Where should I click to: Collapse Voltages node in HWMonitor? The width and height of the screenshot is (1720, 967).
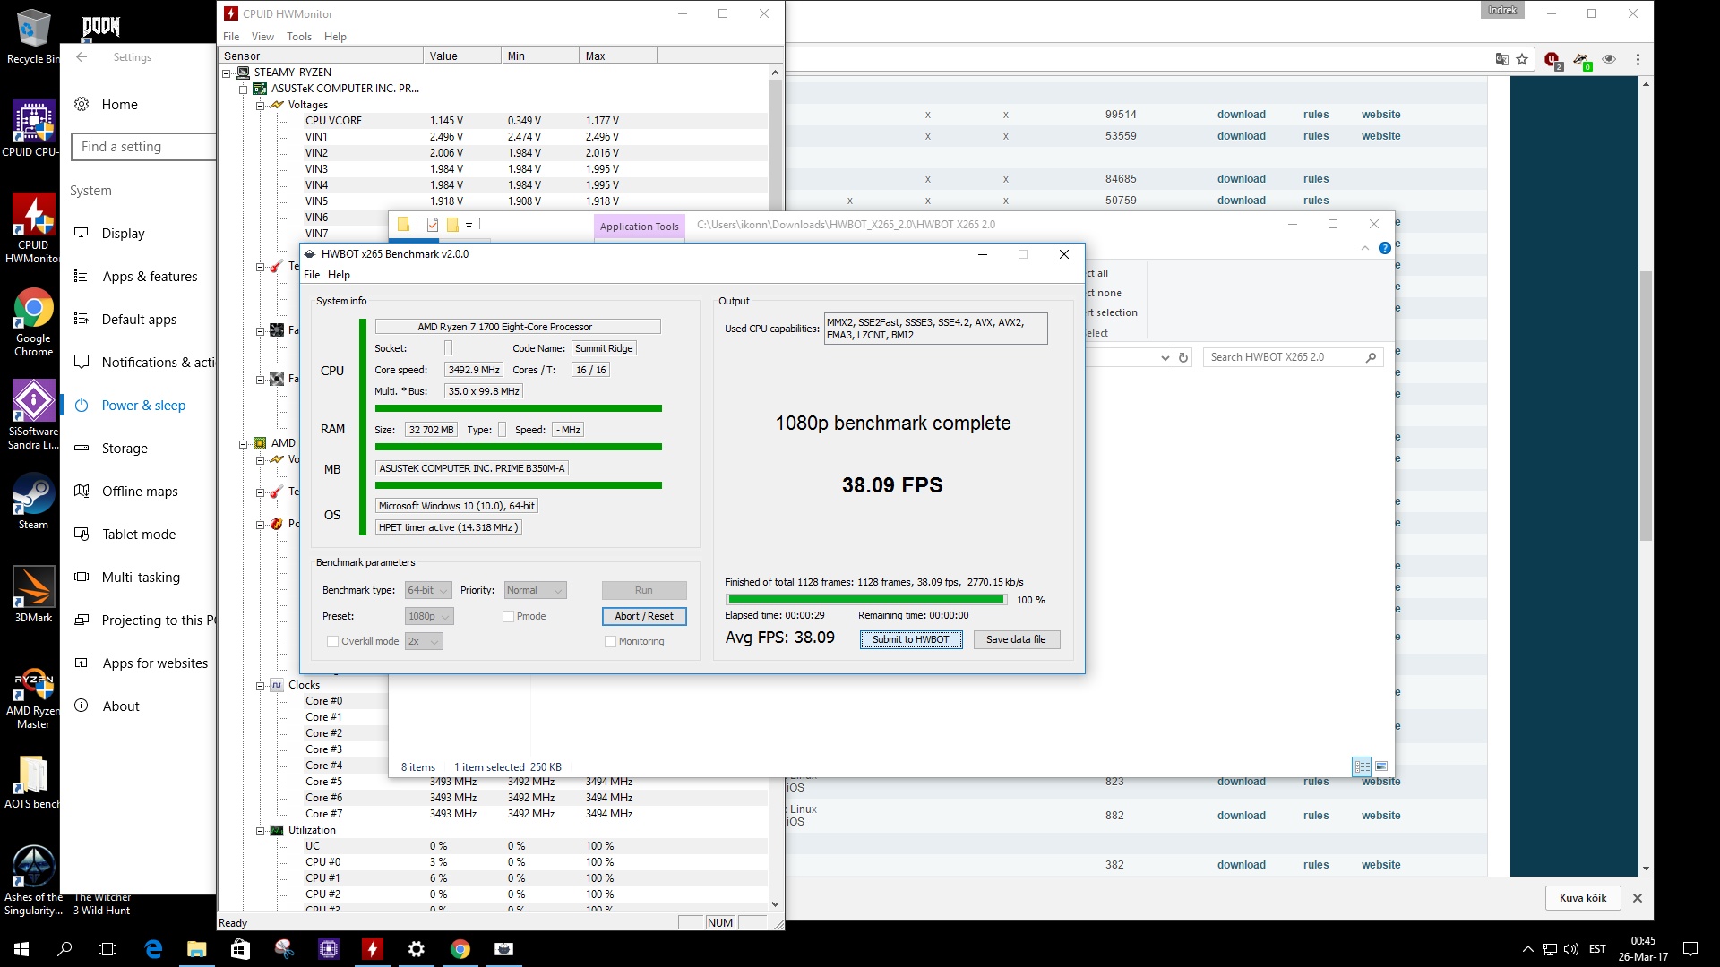click(261, 105)
